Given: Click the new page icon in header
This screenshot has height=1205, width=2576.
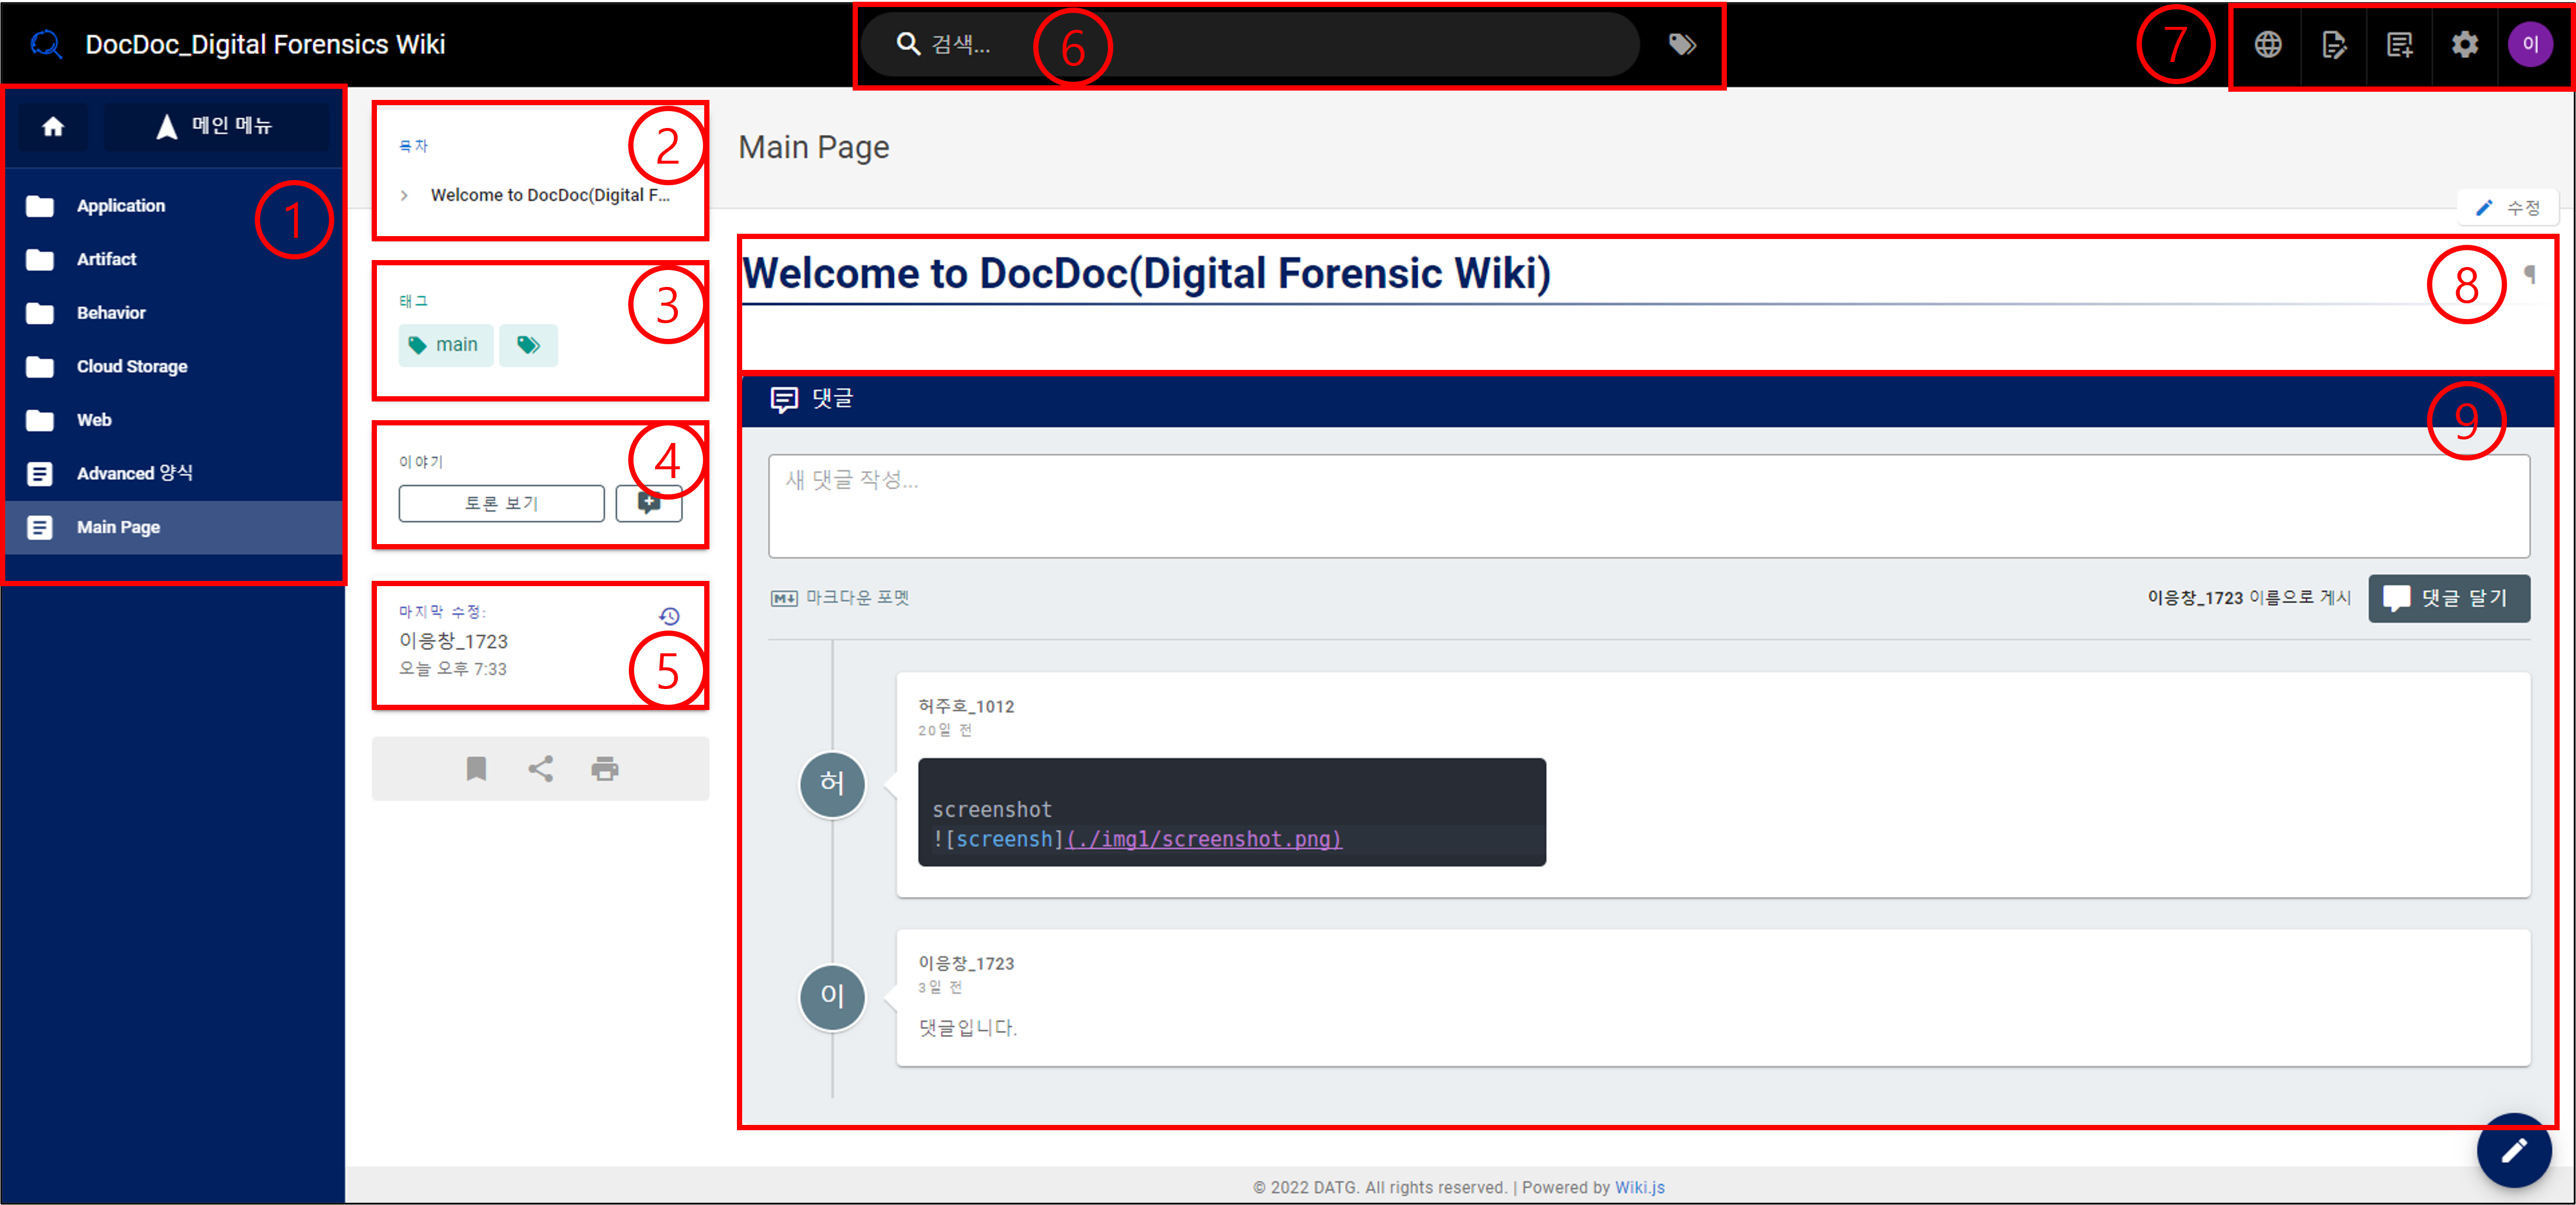Looking at the screenshot, I should tap(2399, 44).
